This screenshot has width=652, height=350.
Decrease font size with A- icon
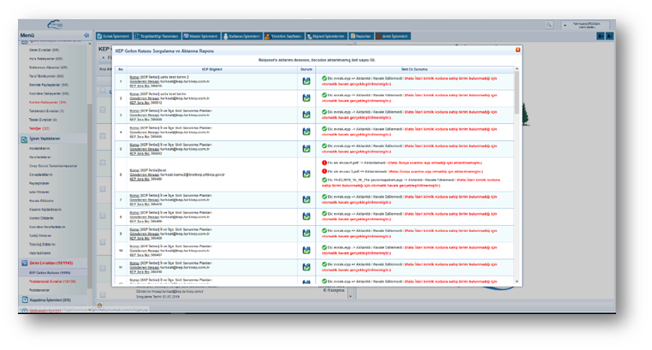pos(608,36)
